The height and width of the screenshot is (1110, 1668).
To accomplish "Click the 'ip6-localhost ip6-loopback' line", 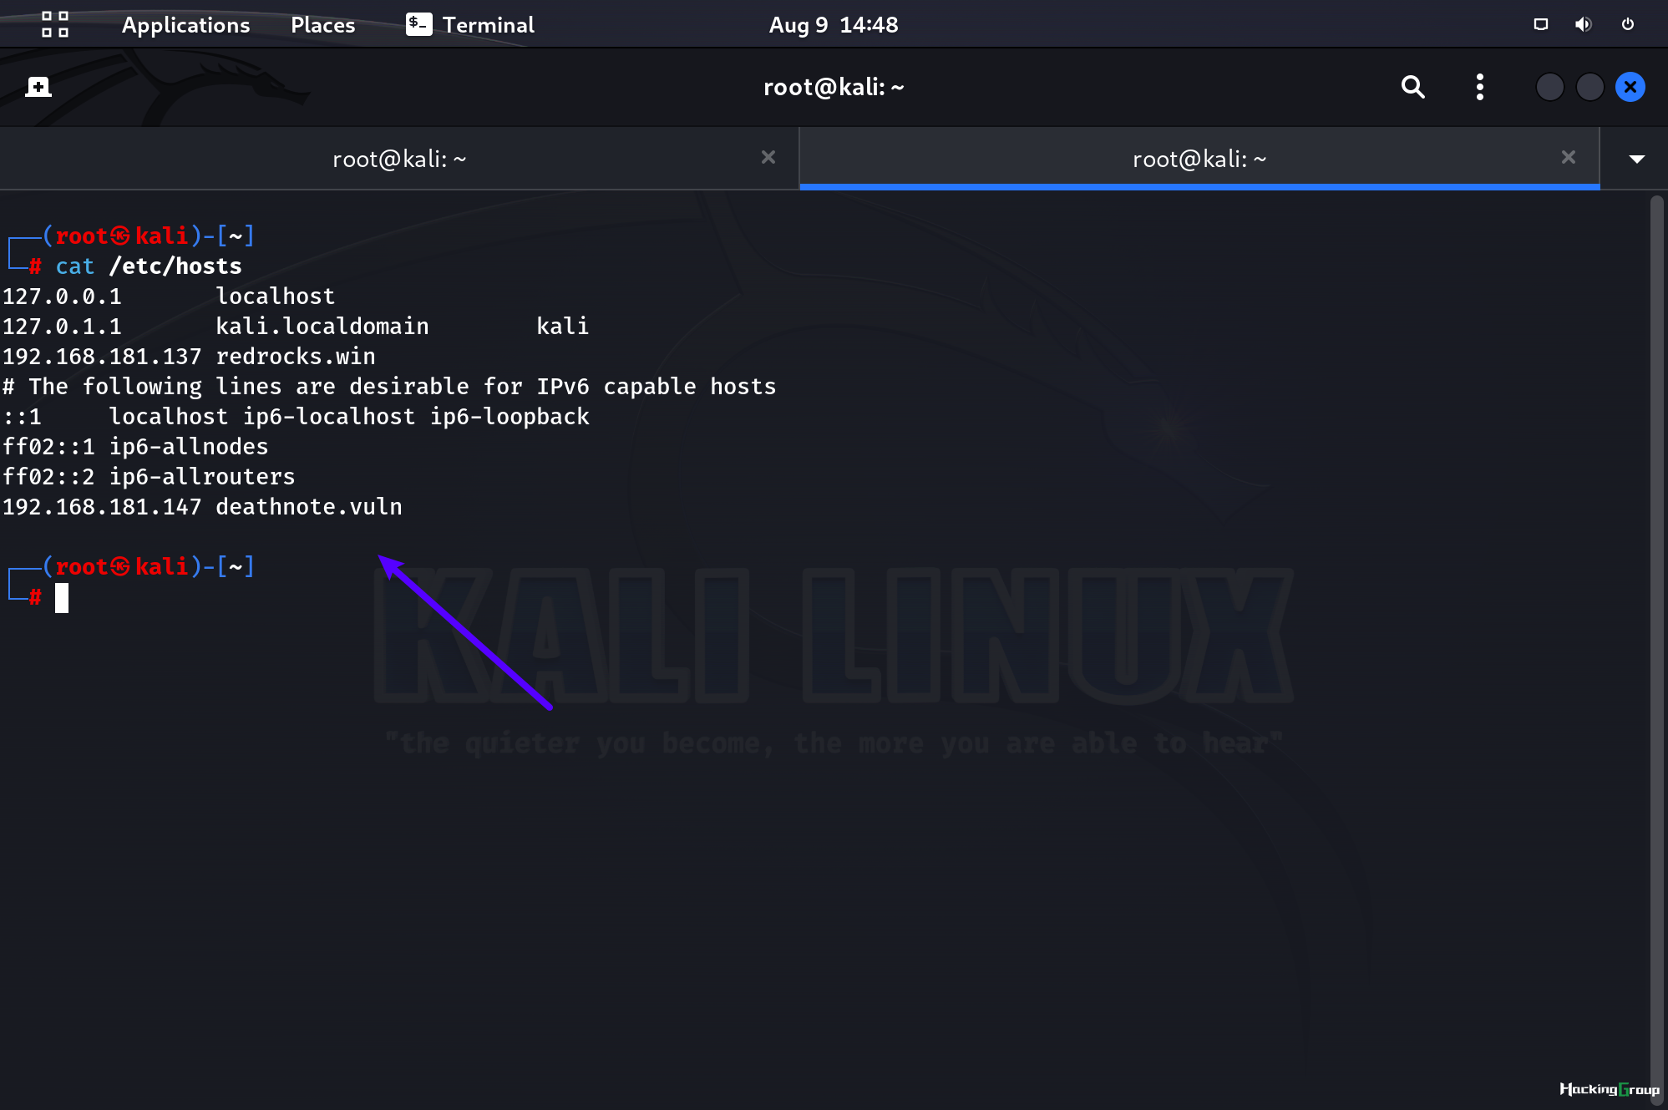I will point(296,417).
